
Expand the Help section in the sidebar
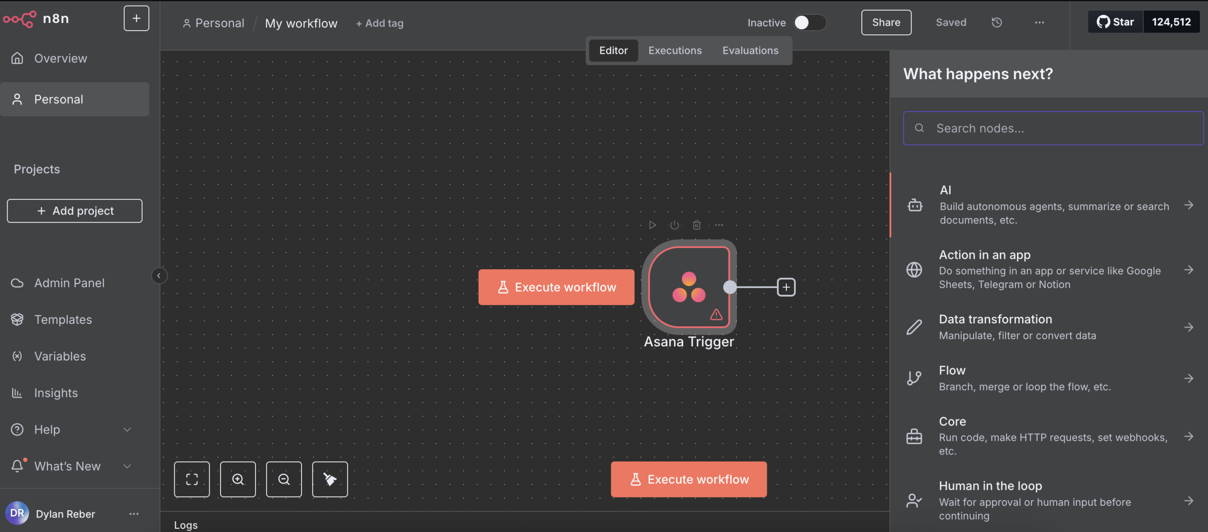127,429
